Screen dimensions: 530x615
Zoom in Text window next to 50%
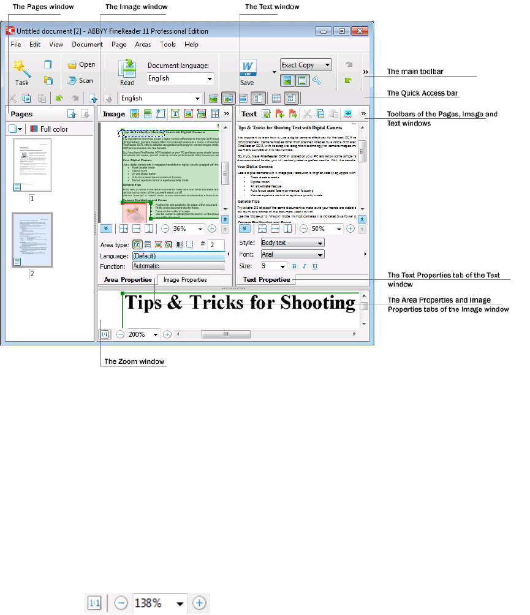350,228
